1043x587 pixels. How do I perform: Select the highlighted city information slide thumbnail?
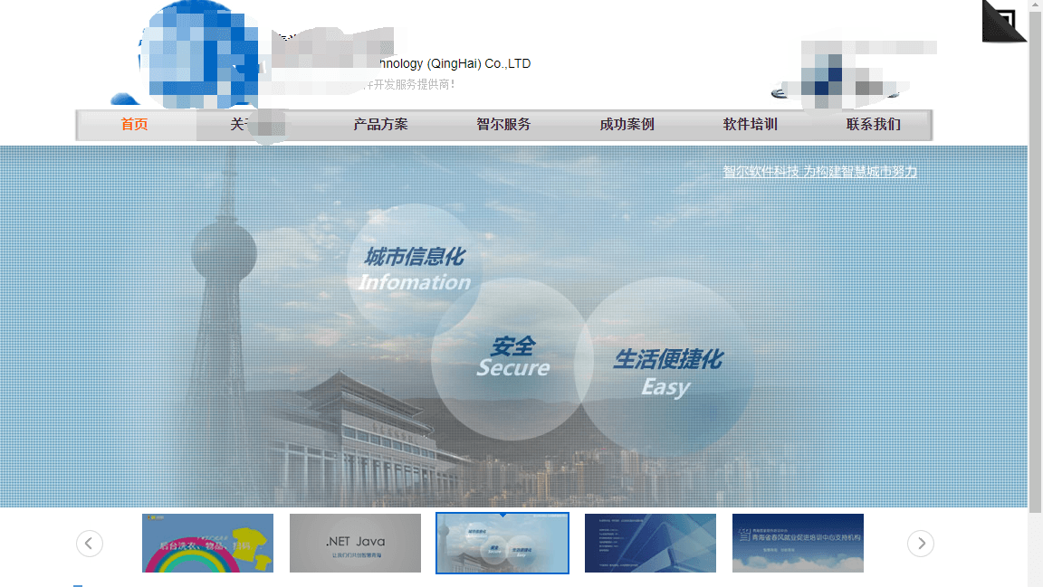point(502,544)
